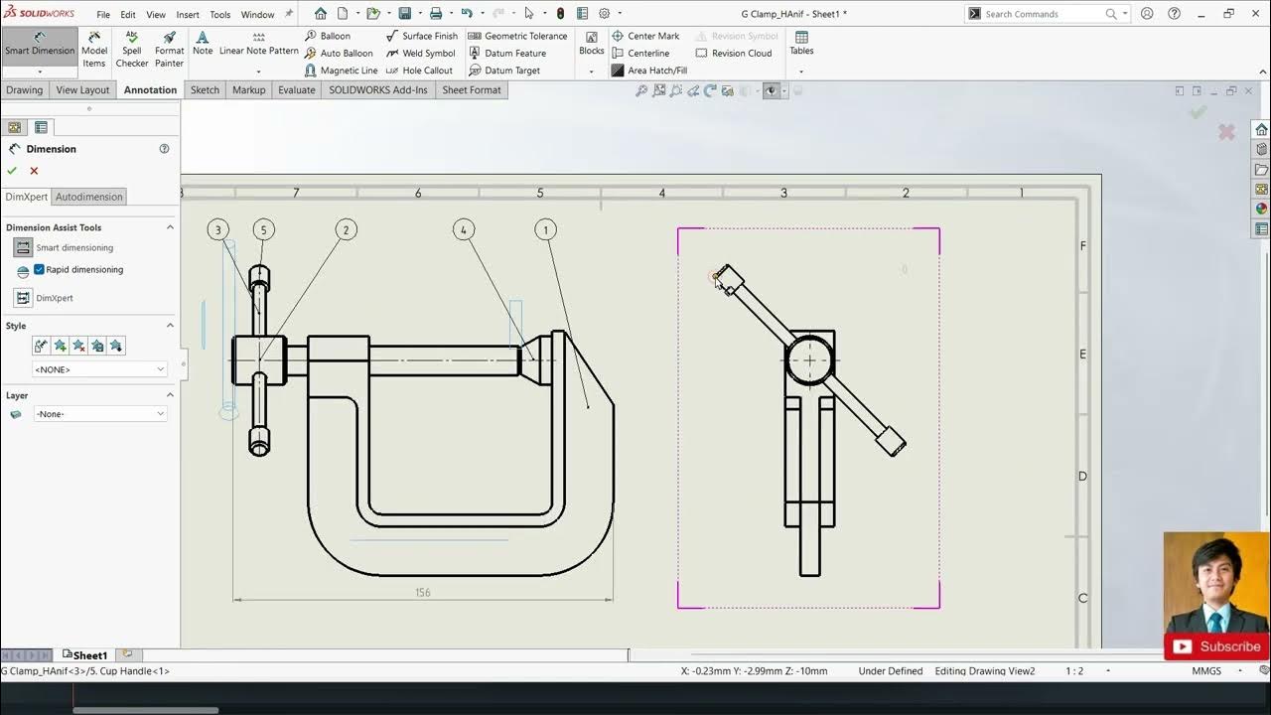Open the Options gear

click(x=604, y=14)
